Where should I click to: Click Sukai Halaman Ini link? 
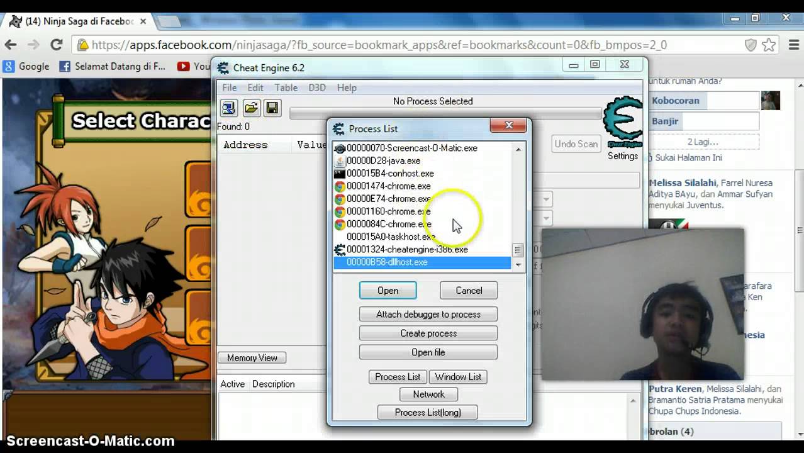tap(688, 158)
